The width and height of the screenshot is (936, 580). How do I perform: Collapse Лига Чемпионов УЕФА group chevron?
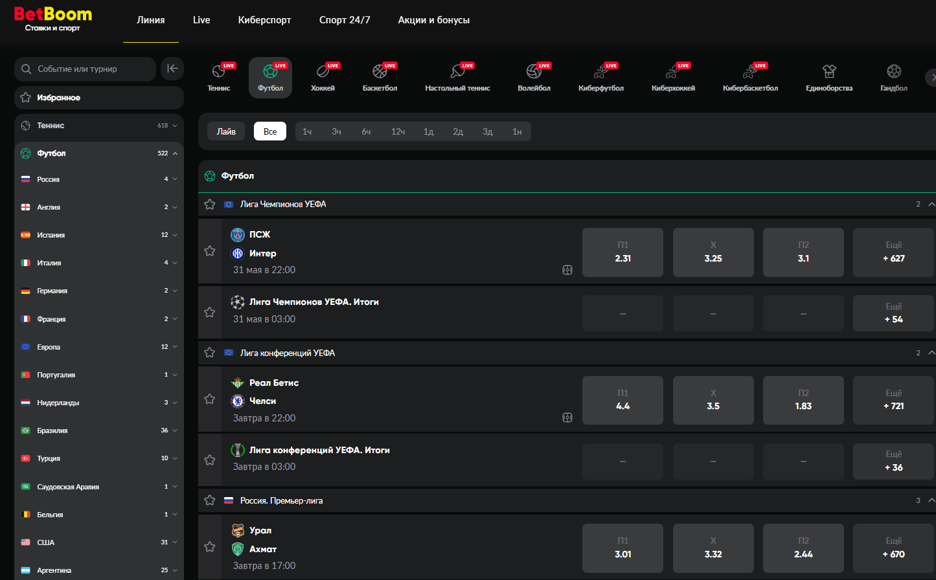pos(931,204)
